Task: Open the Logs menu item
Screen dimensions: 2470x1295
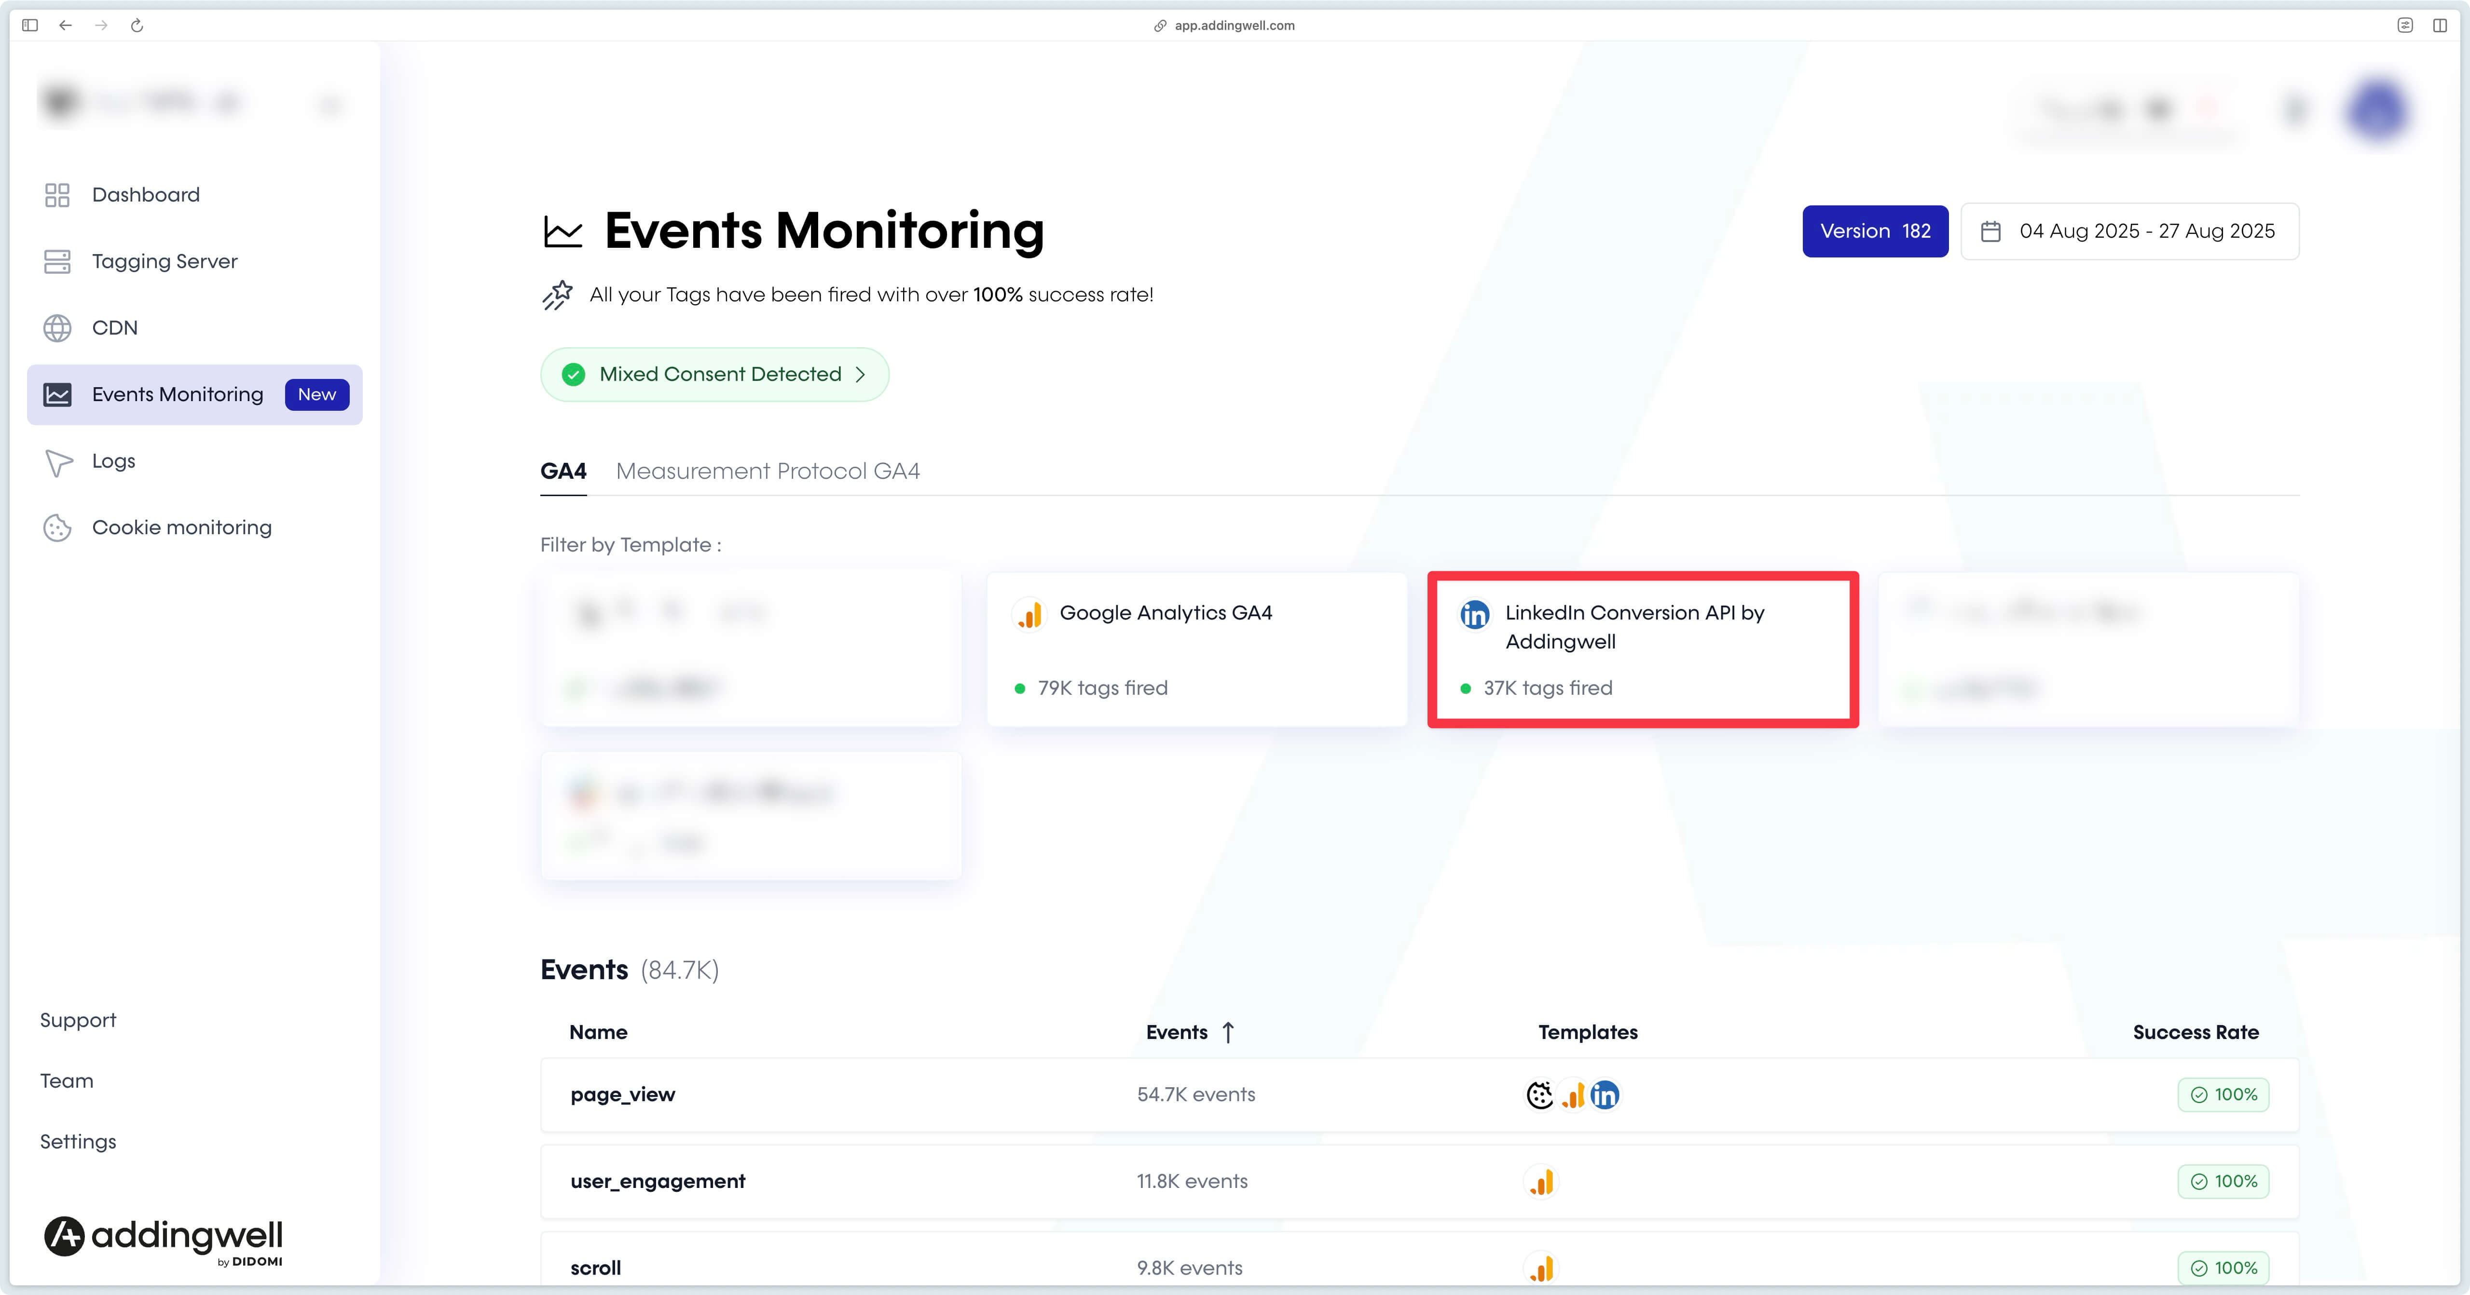Action: point(113,462)
